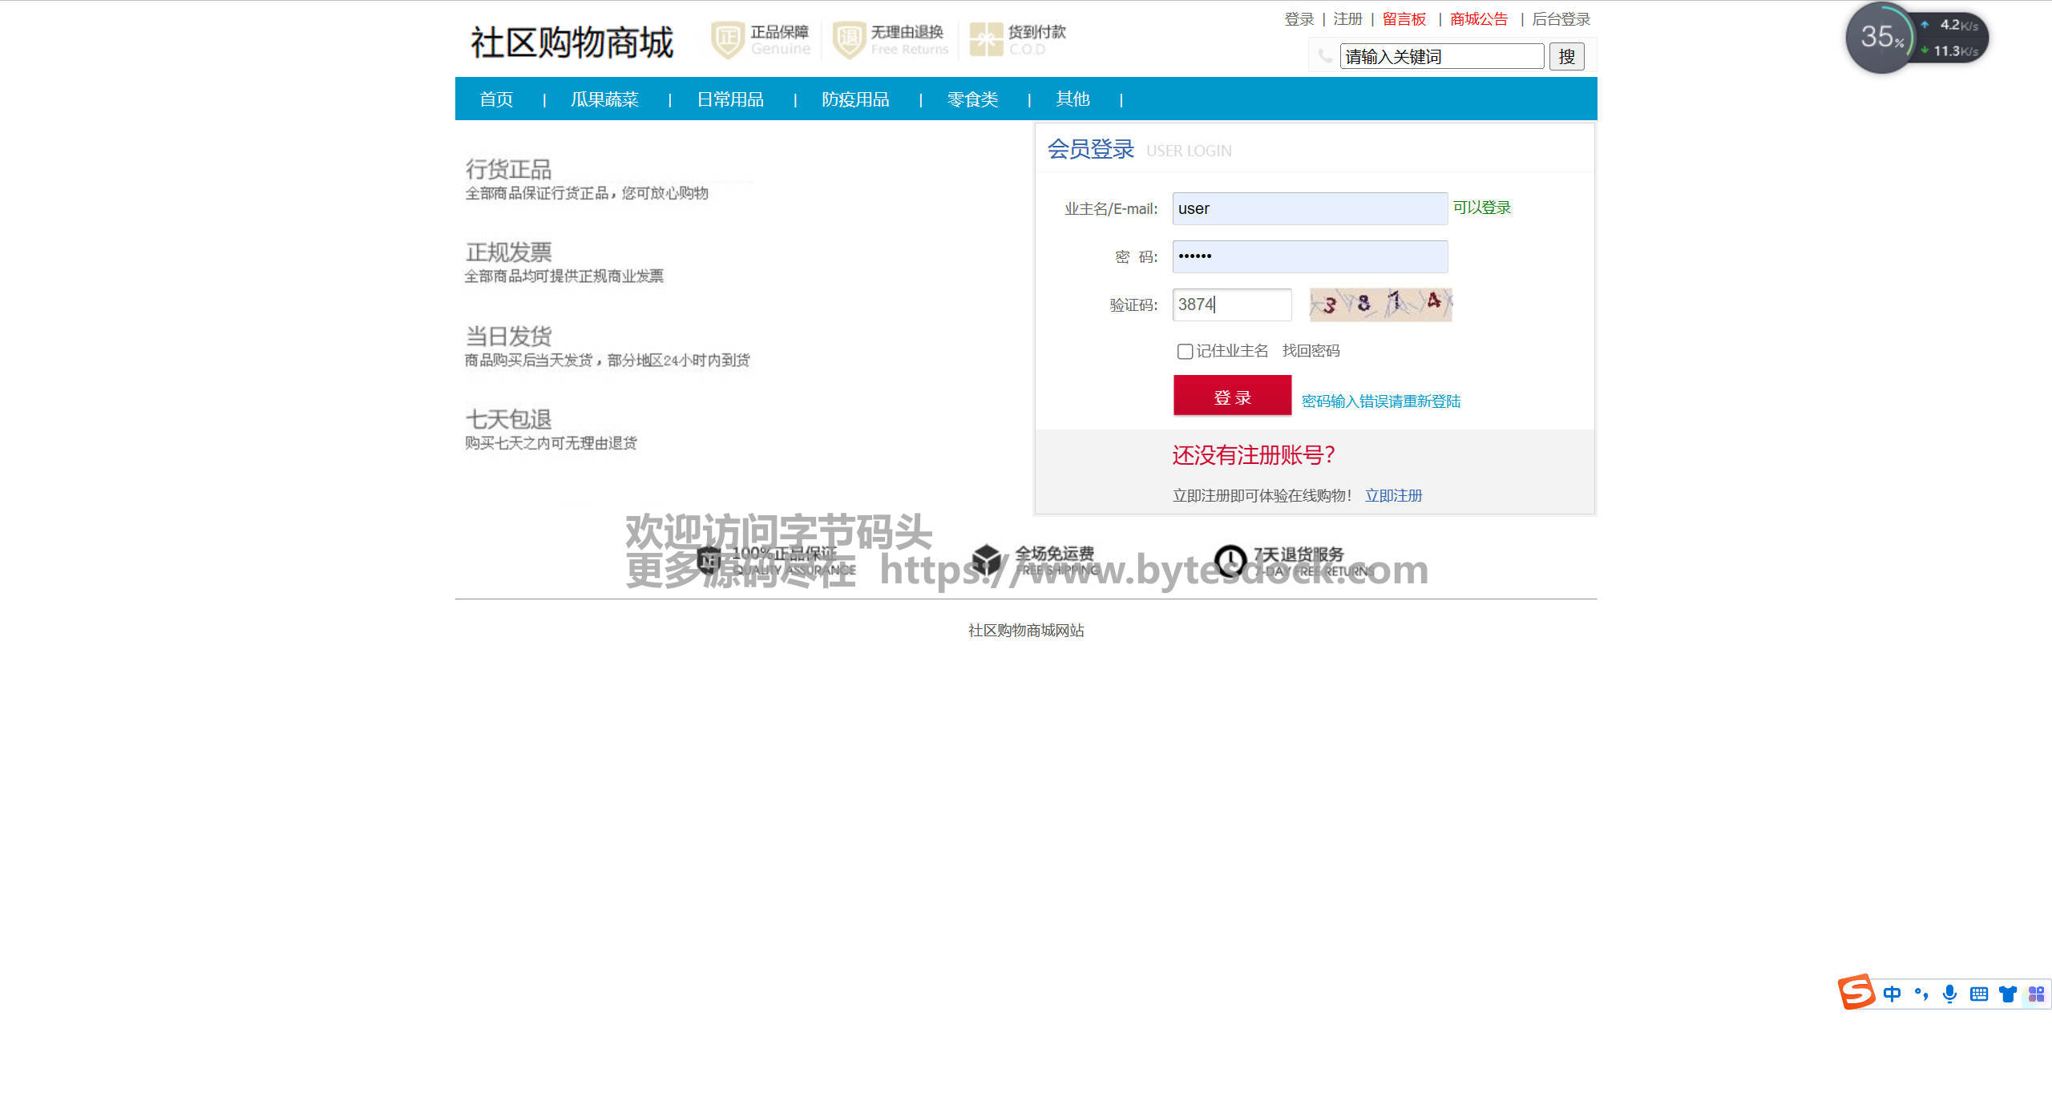2052x1101 pixels.
Task: Click the keyword search input field
Action: point(1441,57)
